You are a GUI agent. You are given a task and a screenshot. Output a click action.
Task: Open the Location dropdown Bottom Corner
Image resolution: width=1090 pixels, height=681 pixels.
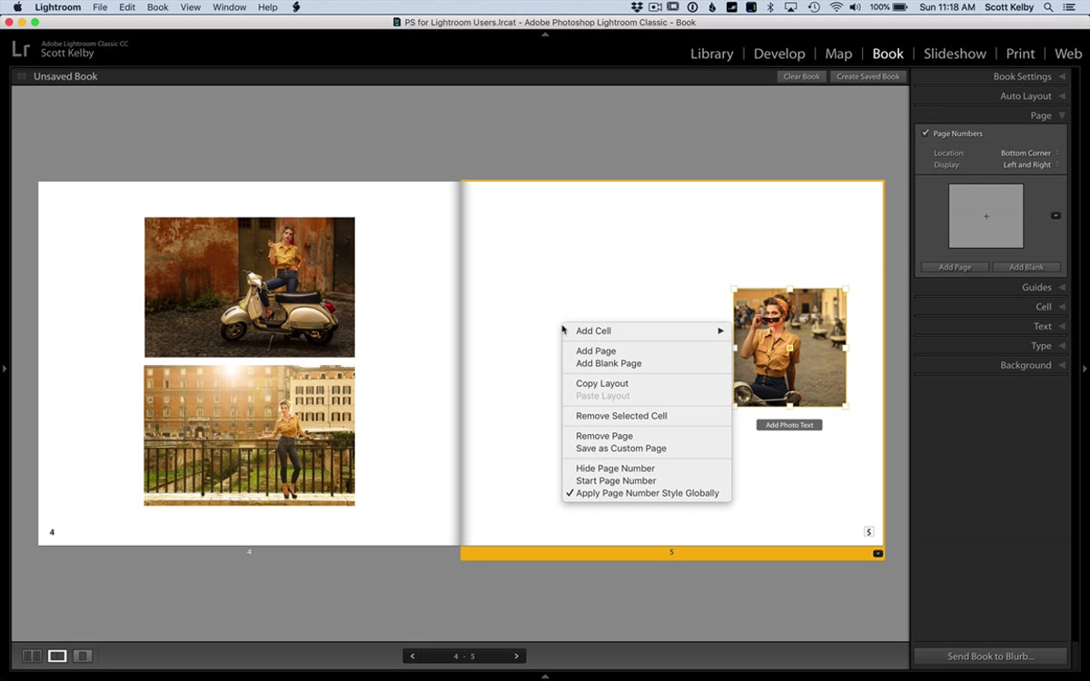click(x=1029, y=153)
